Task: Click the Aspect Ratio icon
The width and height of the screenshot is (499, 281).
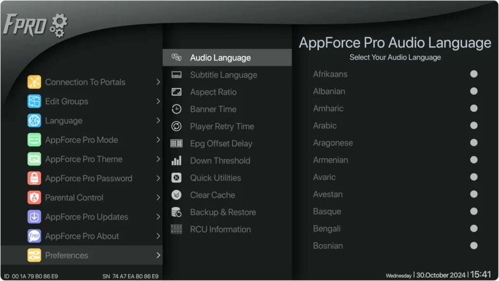Action: (176, 92)
